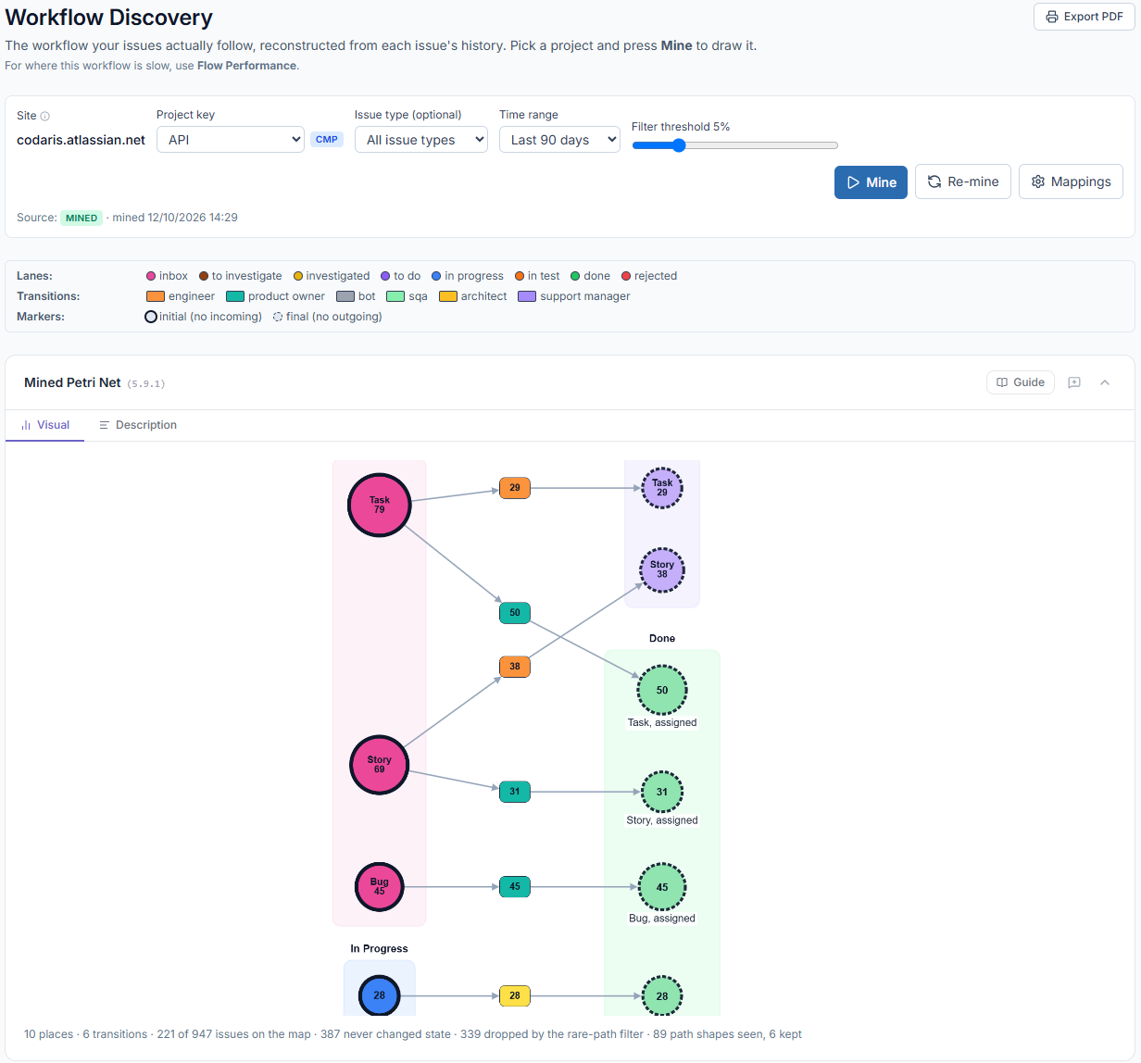Image resolution: width=1141 pixels, height=1063 pixels.
Task: Click the product owner transition 45
Action: point(515,887)
